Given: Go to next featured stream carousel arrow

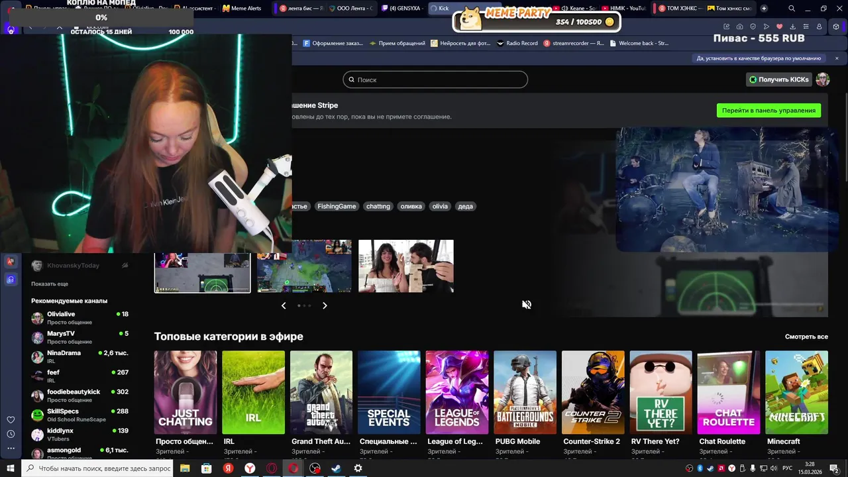Looking at the screenshot, I should point(325,305).
